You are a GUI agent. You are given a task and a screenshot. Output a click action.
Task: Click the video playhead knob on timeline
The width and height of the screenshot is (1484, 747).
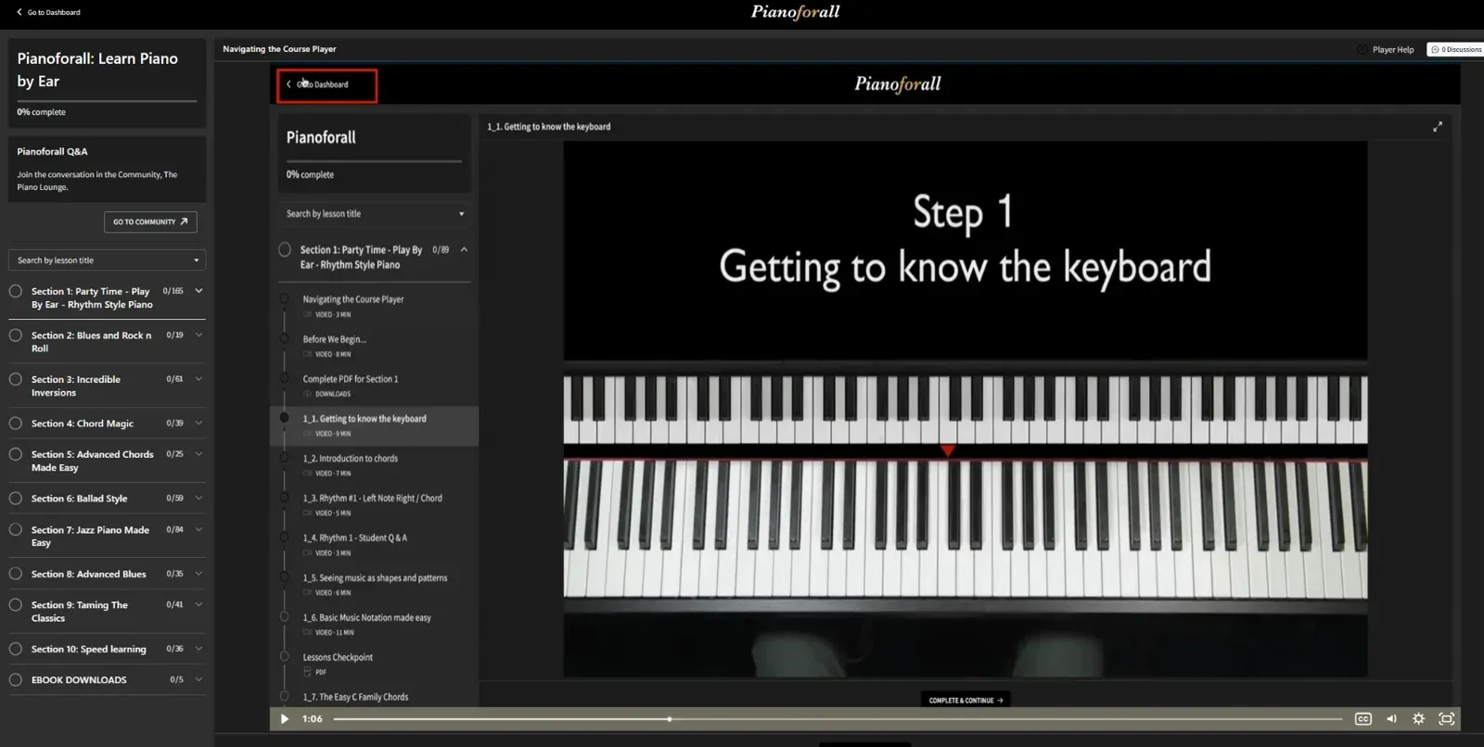coord(669,719)
